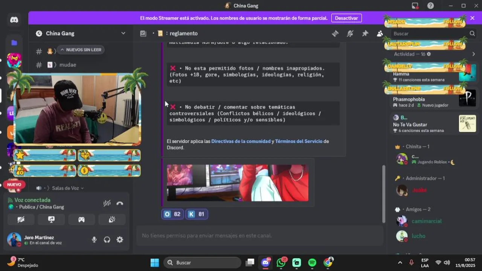Open the server folder in sidebar
Screen dimensions: 482x271
point(14,43)
